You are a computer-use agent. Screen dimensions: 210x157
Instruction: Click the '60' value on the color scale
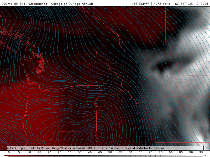[130, 152]
